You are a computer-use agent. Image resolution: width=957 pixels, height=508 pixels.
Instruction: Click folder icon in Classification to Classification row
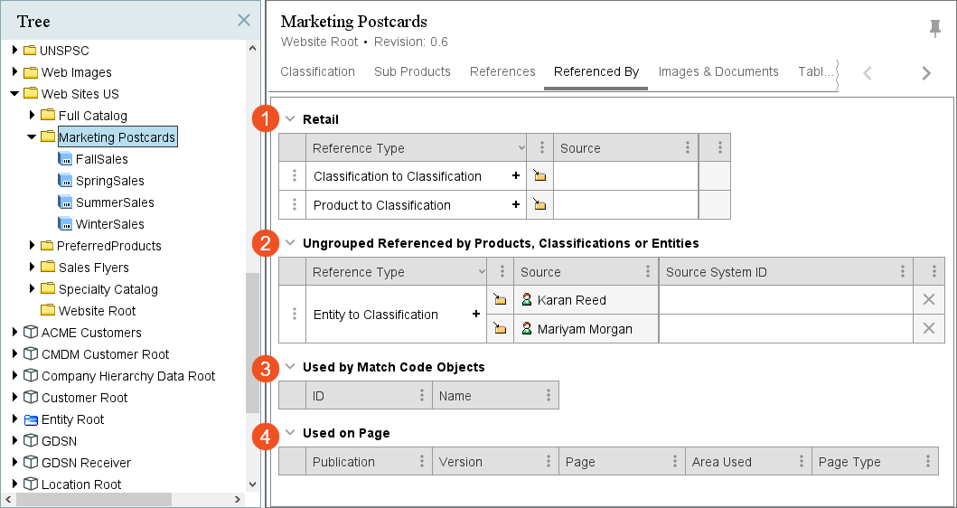click(x=539, y=176)
